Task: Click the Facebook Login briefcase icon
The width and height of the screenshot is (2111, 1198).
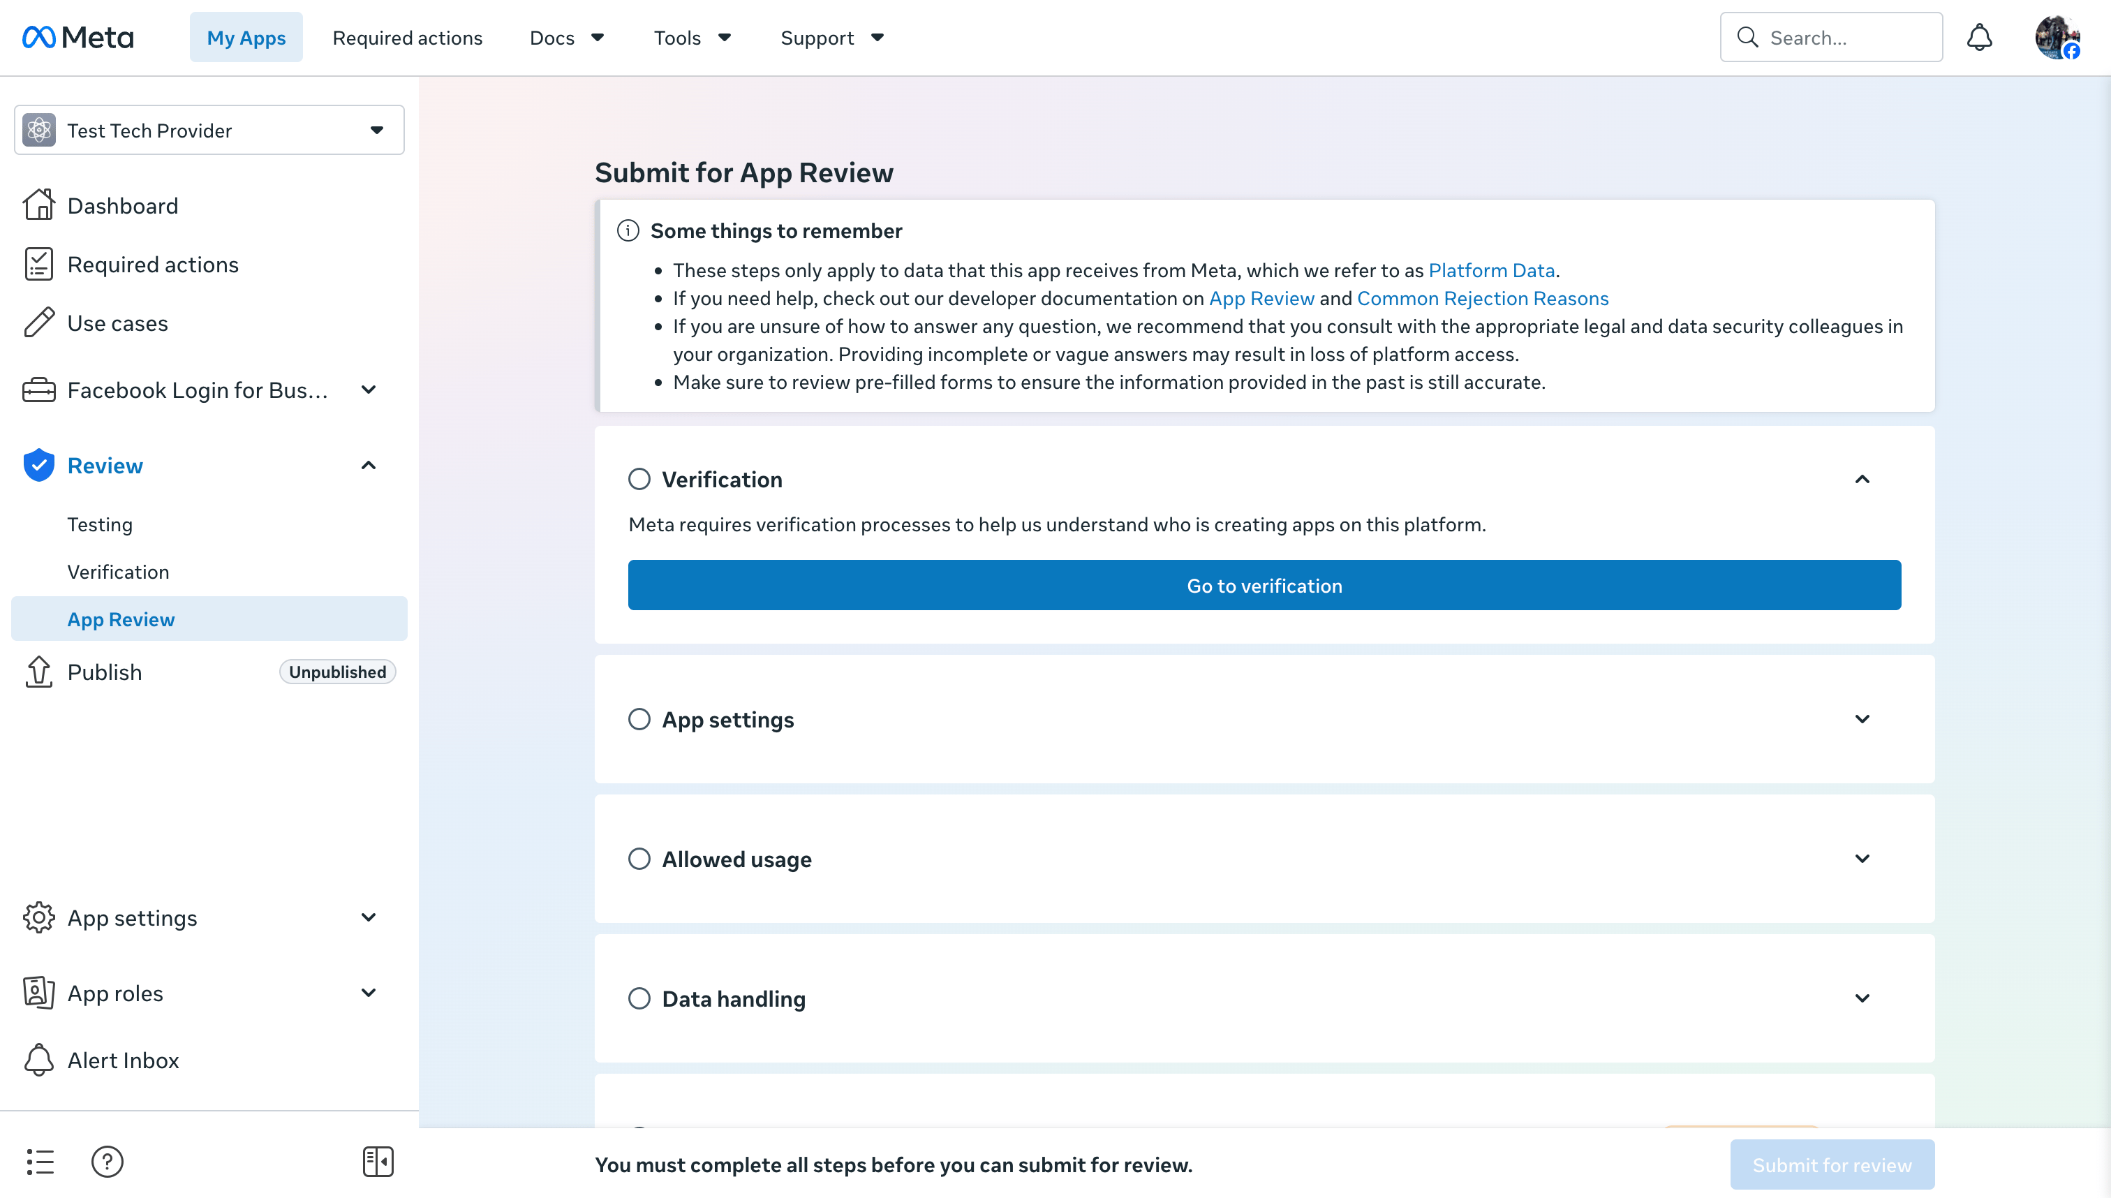Action: (x=38, y=390)
